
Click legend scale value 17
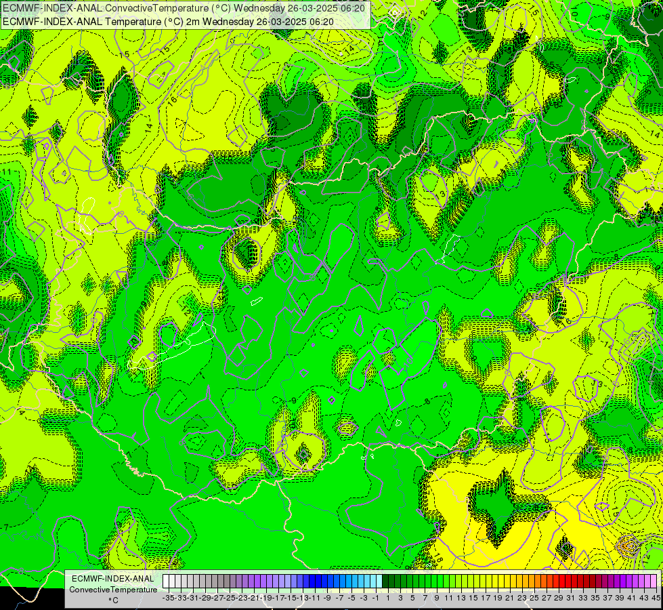(x=486, y=598)
